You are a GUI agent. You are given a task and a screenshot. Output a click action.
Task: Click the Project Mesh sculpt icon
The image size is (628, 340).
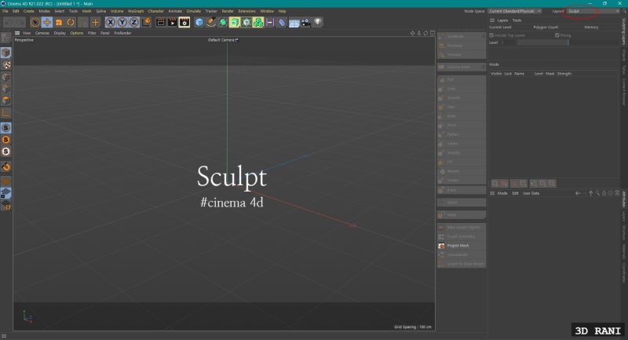click(x=441, y=246)
